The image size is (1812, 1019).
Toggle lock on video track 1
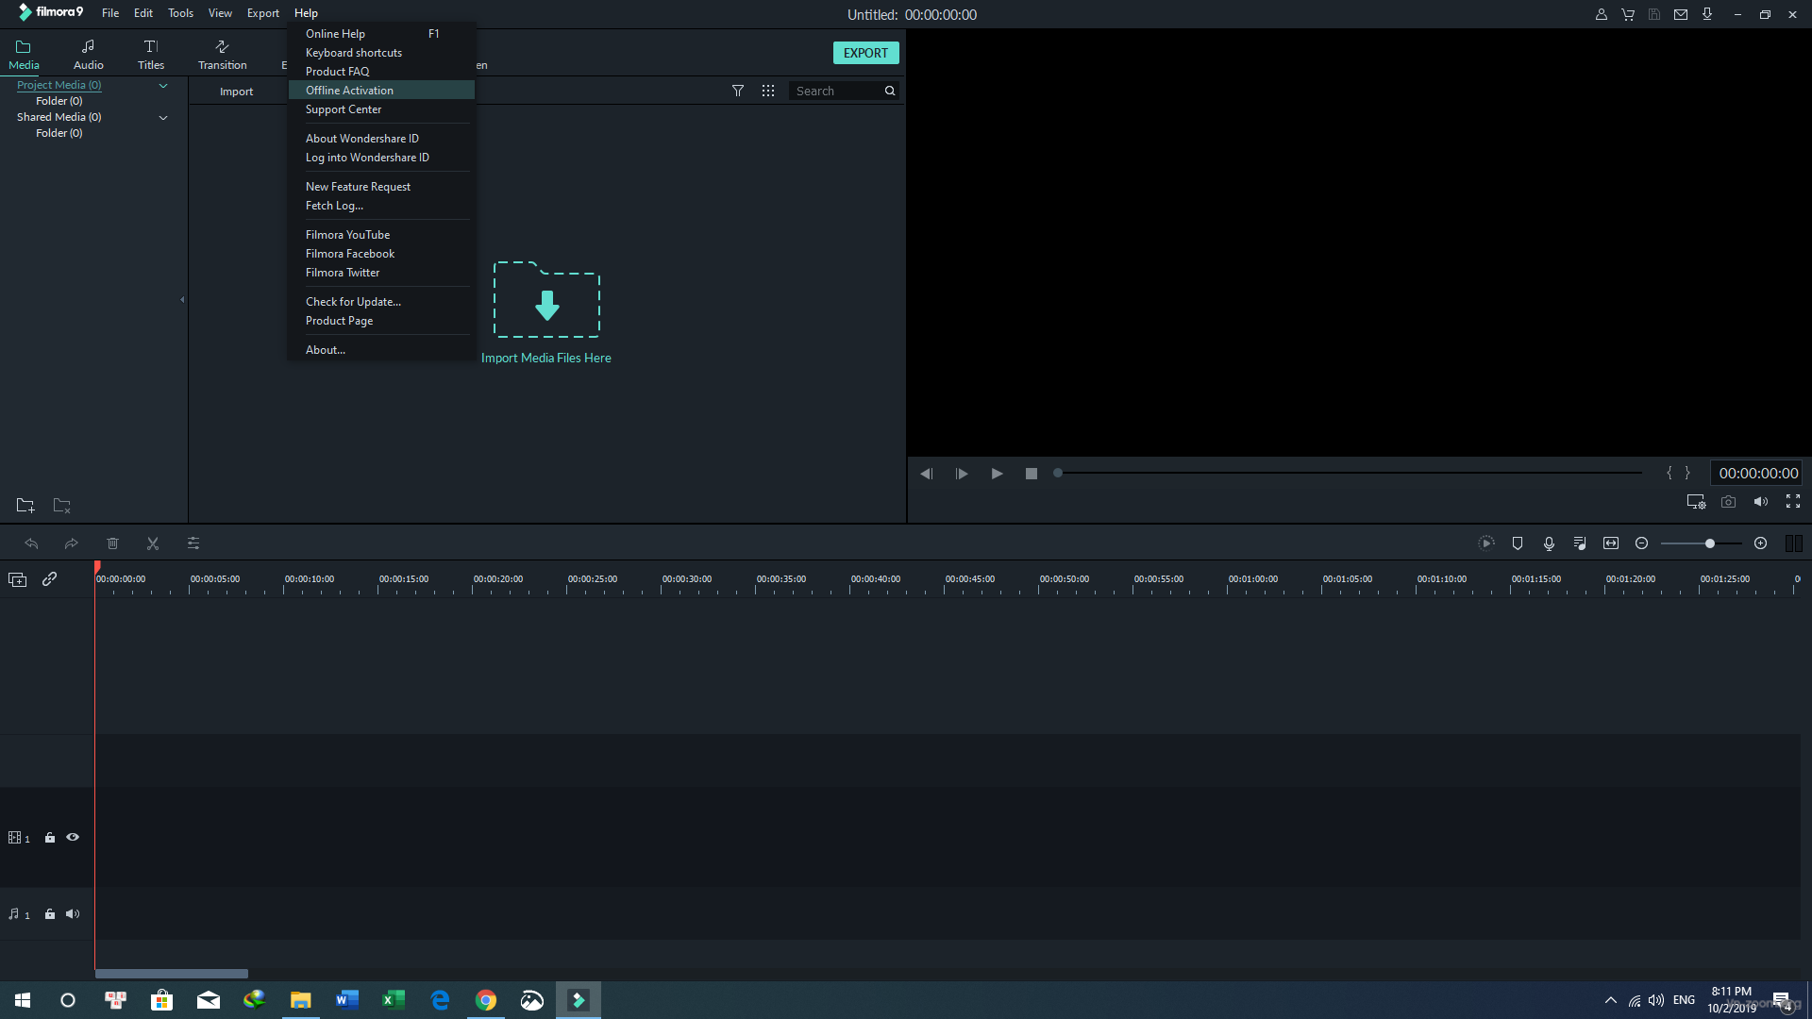click(x=50, y=838)
